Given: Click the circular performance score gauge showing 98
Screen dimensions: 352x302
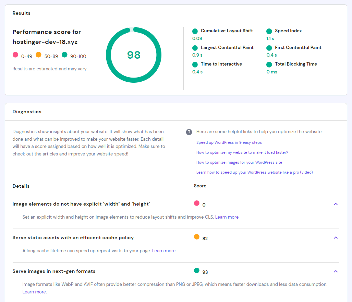Looking at the screenshot, I should [133, 55].
